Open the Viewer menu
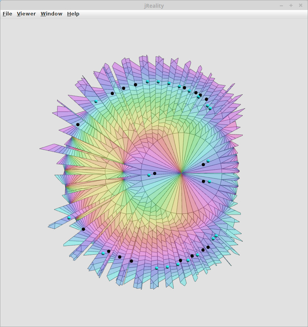The height and width of the screenshot is (327, 308). [x=26, y=14]
